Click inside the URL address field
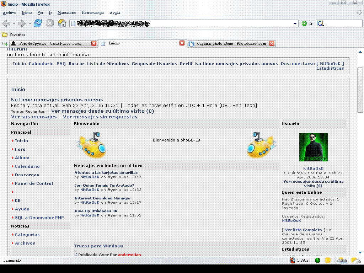 pos(183,23)
